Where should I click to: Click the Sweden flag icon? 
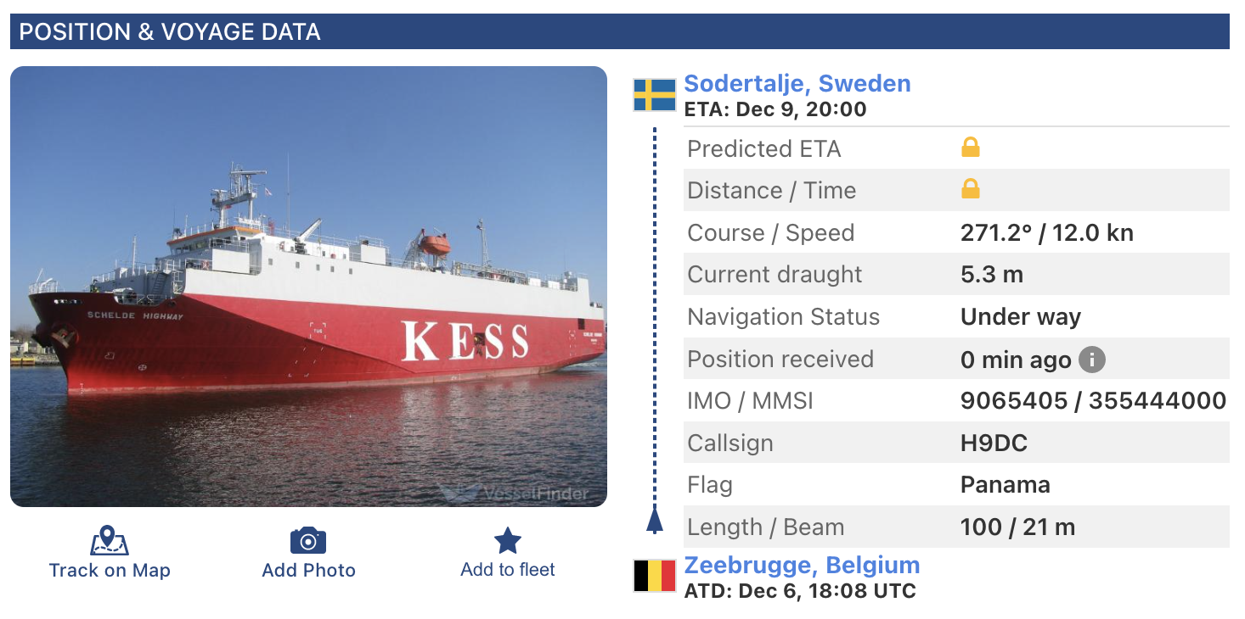tap(655, 95)
